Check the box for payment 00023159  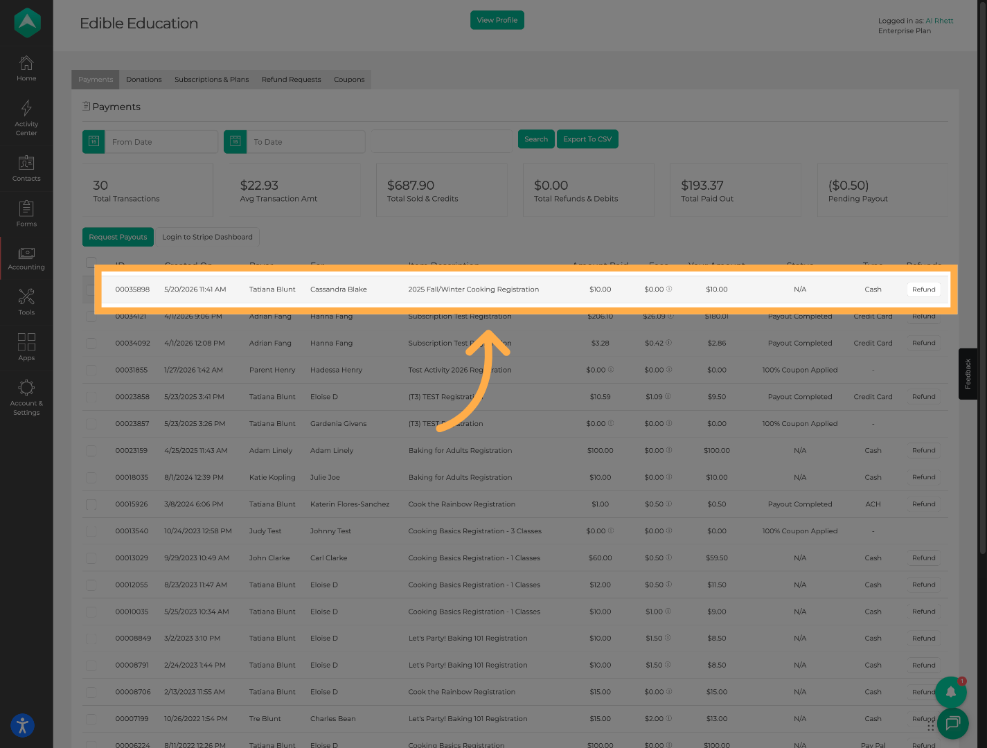[x=91, y=451]
